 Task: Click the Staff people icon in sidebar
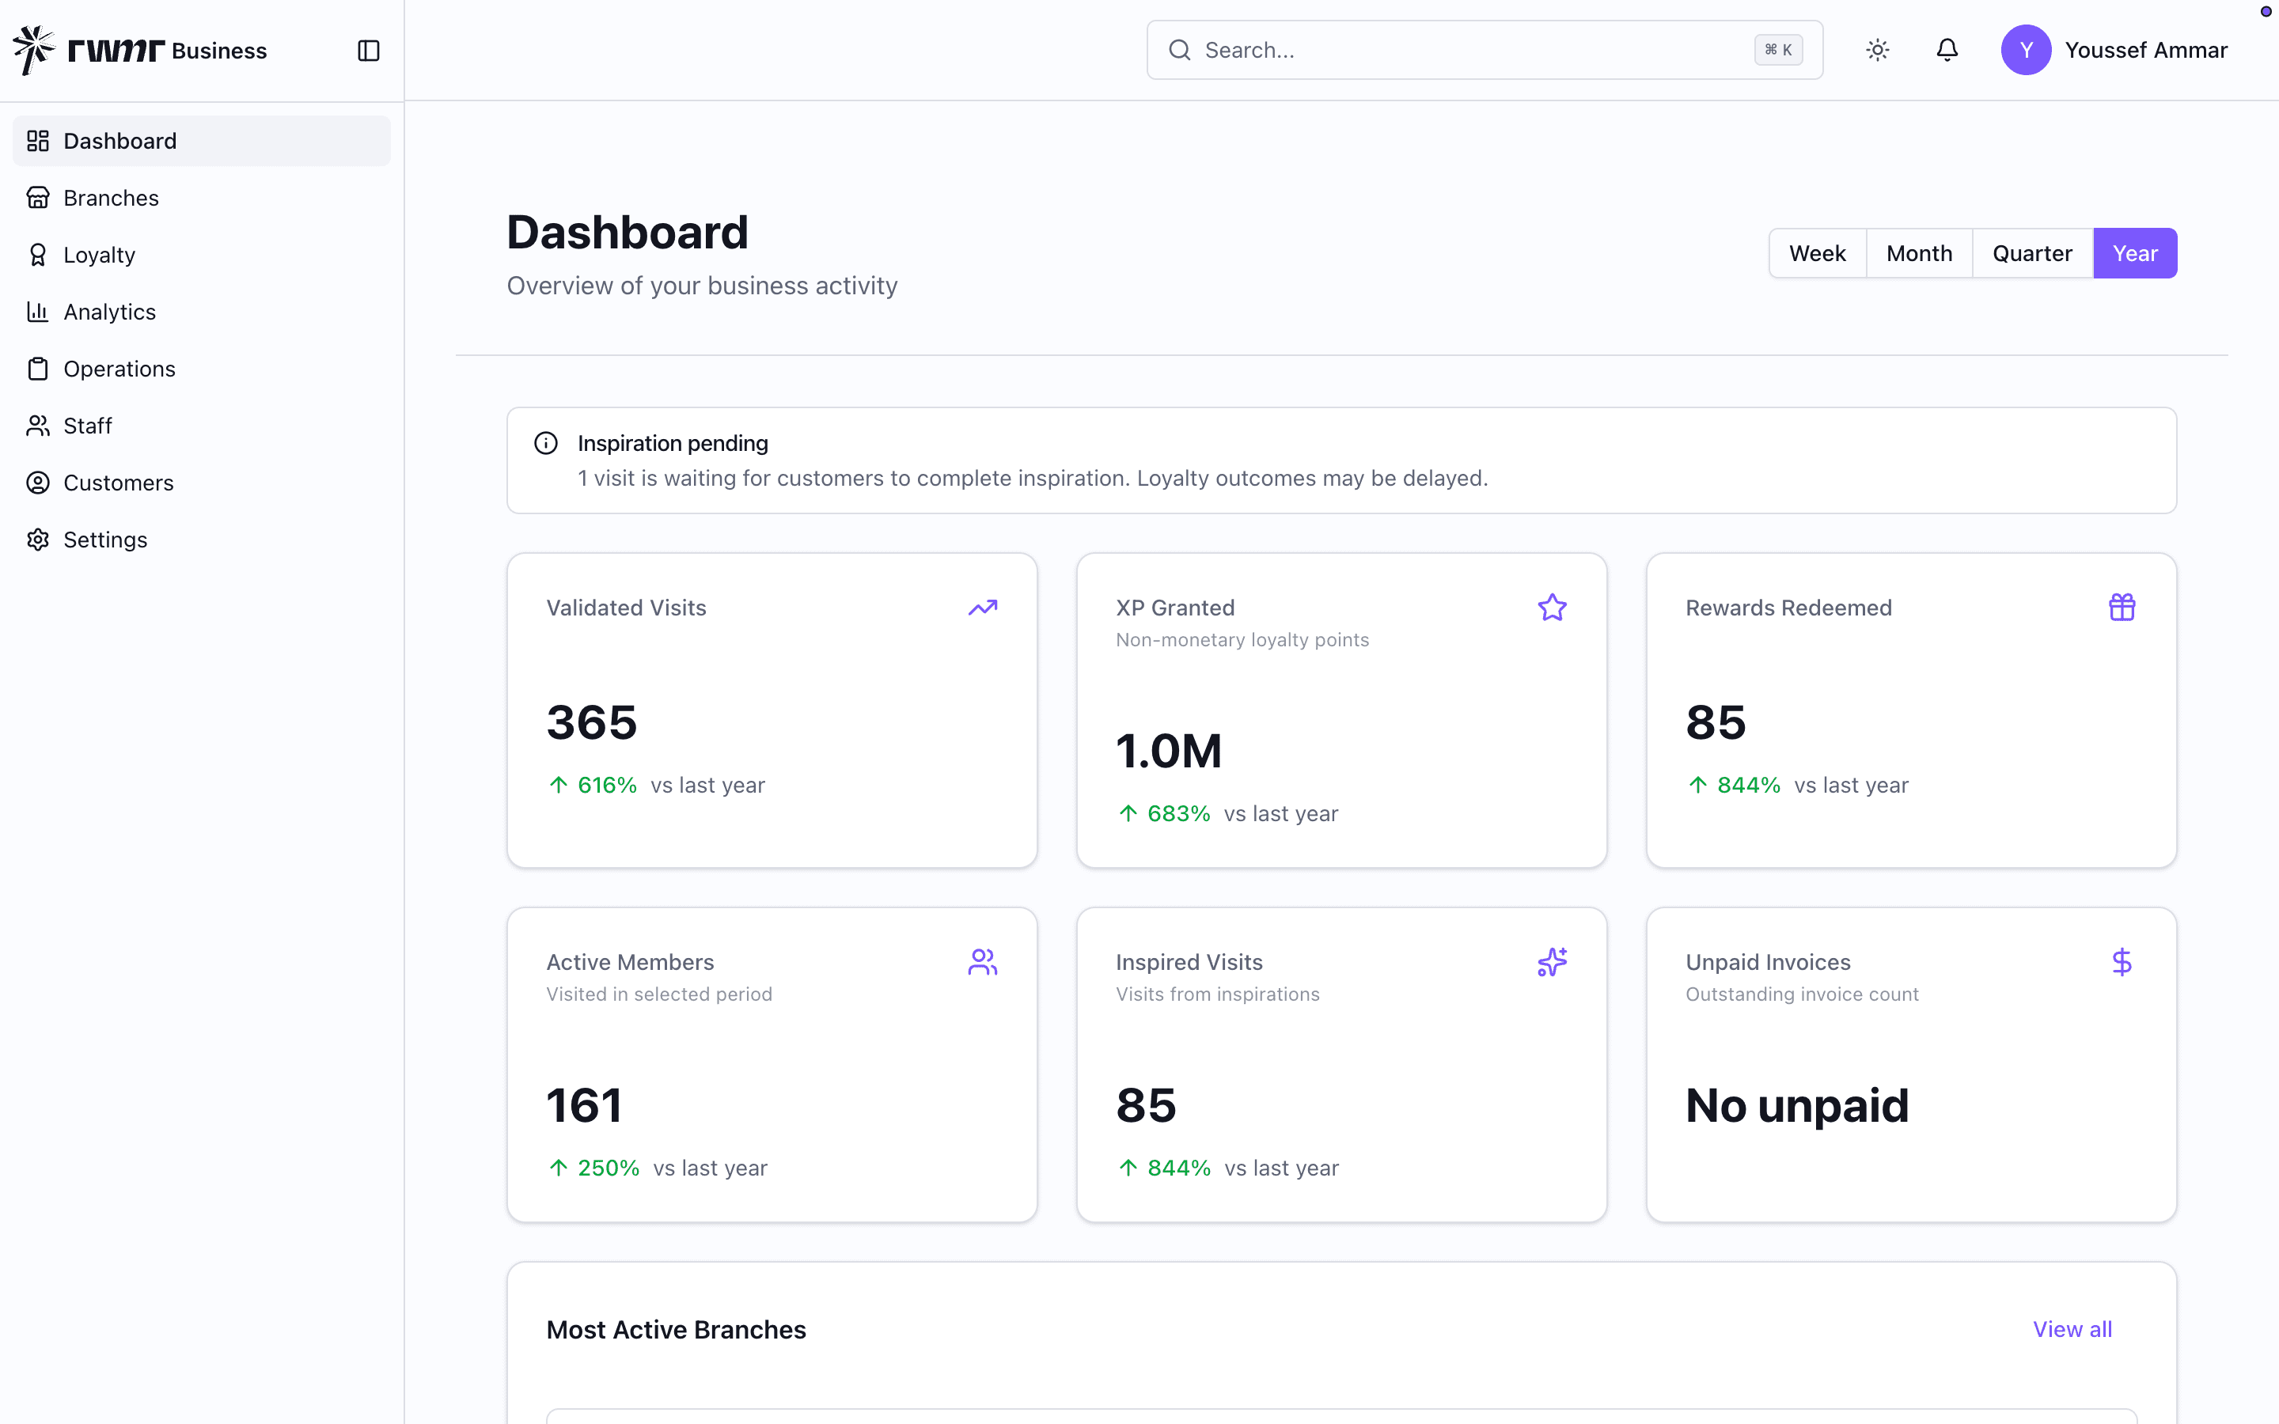tap(38, 426)
